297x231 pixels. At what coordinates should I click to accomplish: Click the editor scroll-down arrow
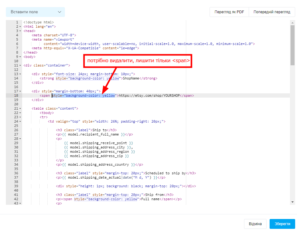coord(292,202)
